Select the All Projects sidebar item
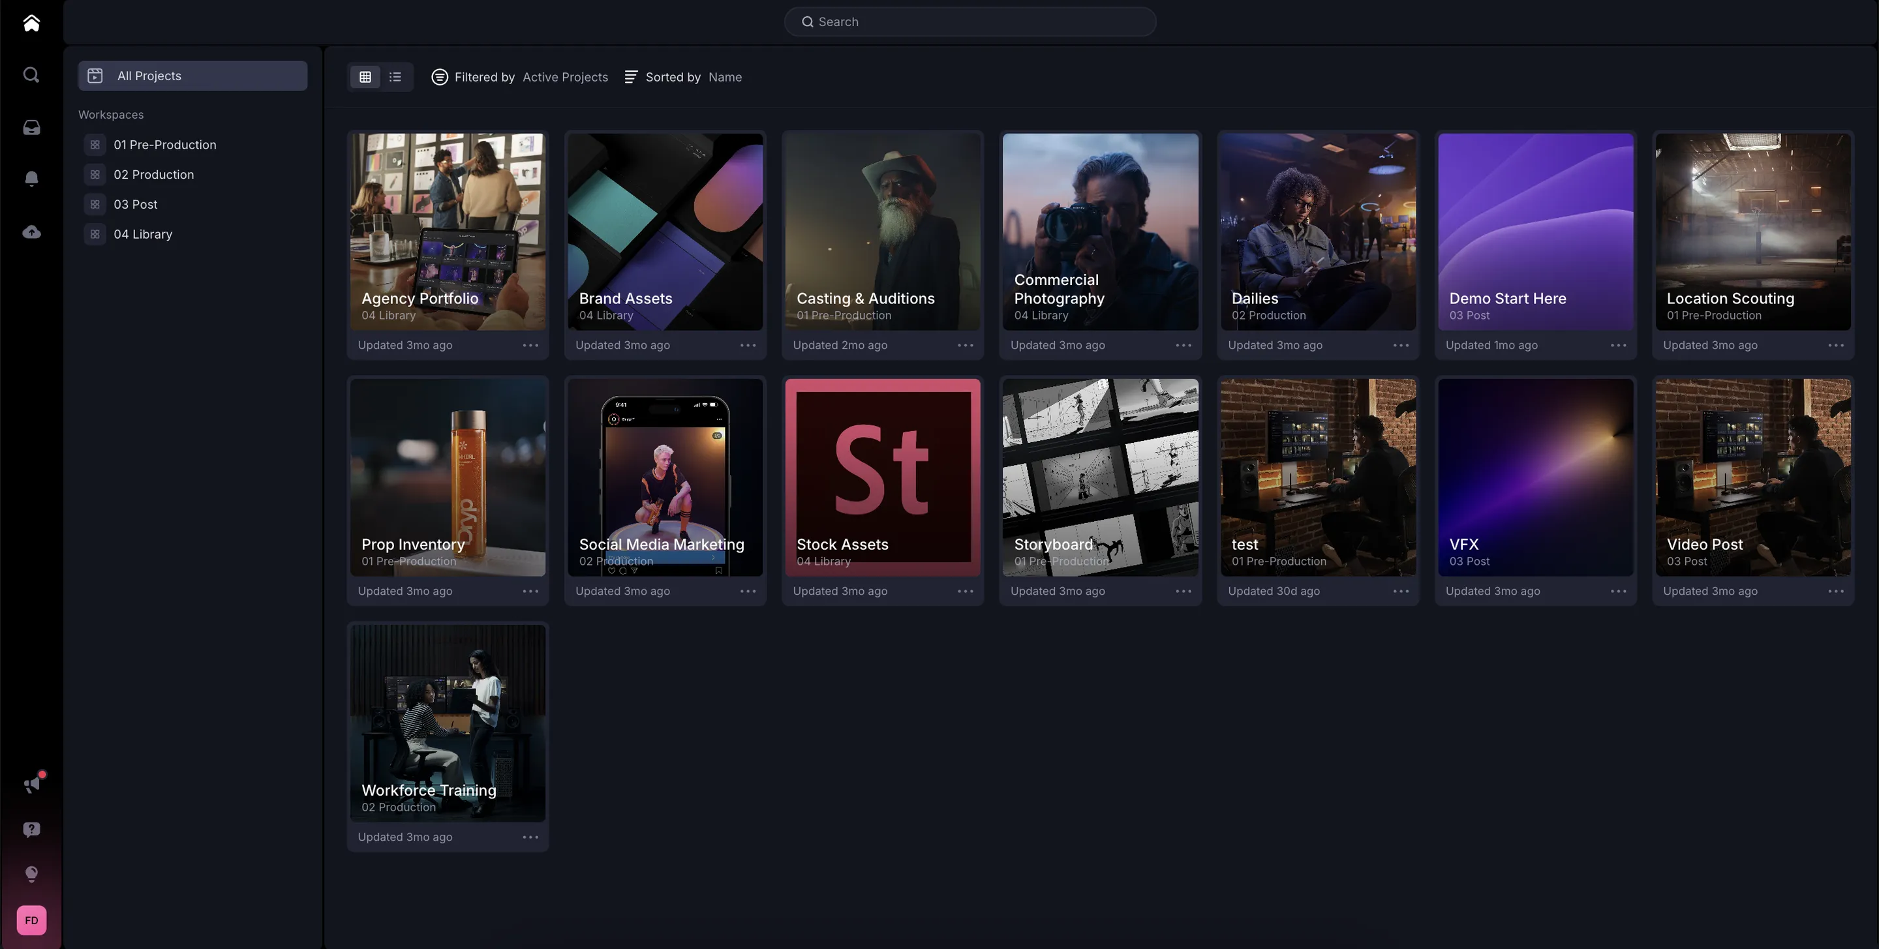Image resolution: width=1879 pixels, height=949 pixels. pyautogui.click(x=192, y=76)
